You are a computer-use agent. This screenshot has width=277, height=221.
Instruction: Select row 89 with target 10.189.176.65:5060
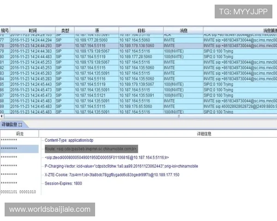click(x=140, y=106)
